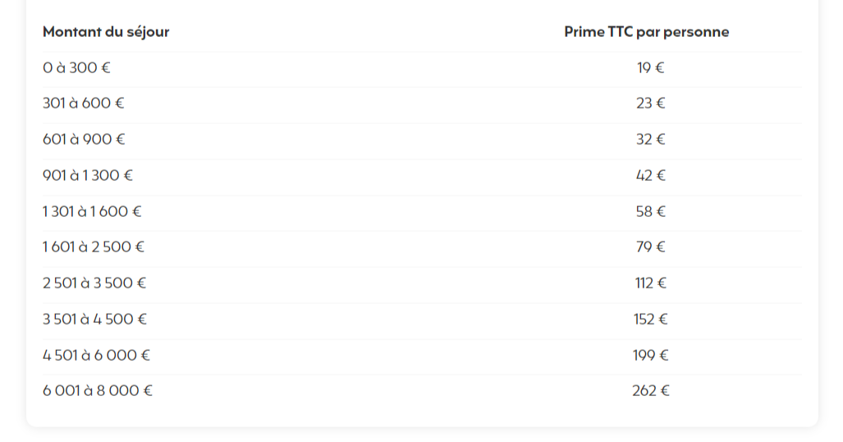Click the 'Montant du séjour' column header
This screenshot has width=843, height=442.
tap(106, 32)
